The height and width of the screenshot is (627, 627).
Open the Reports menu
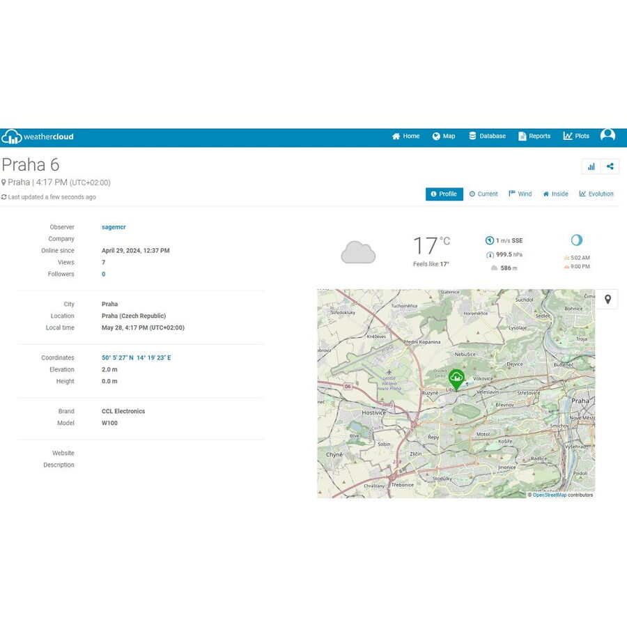[534, 137]
